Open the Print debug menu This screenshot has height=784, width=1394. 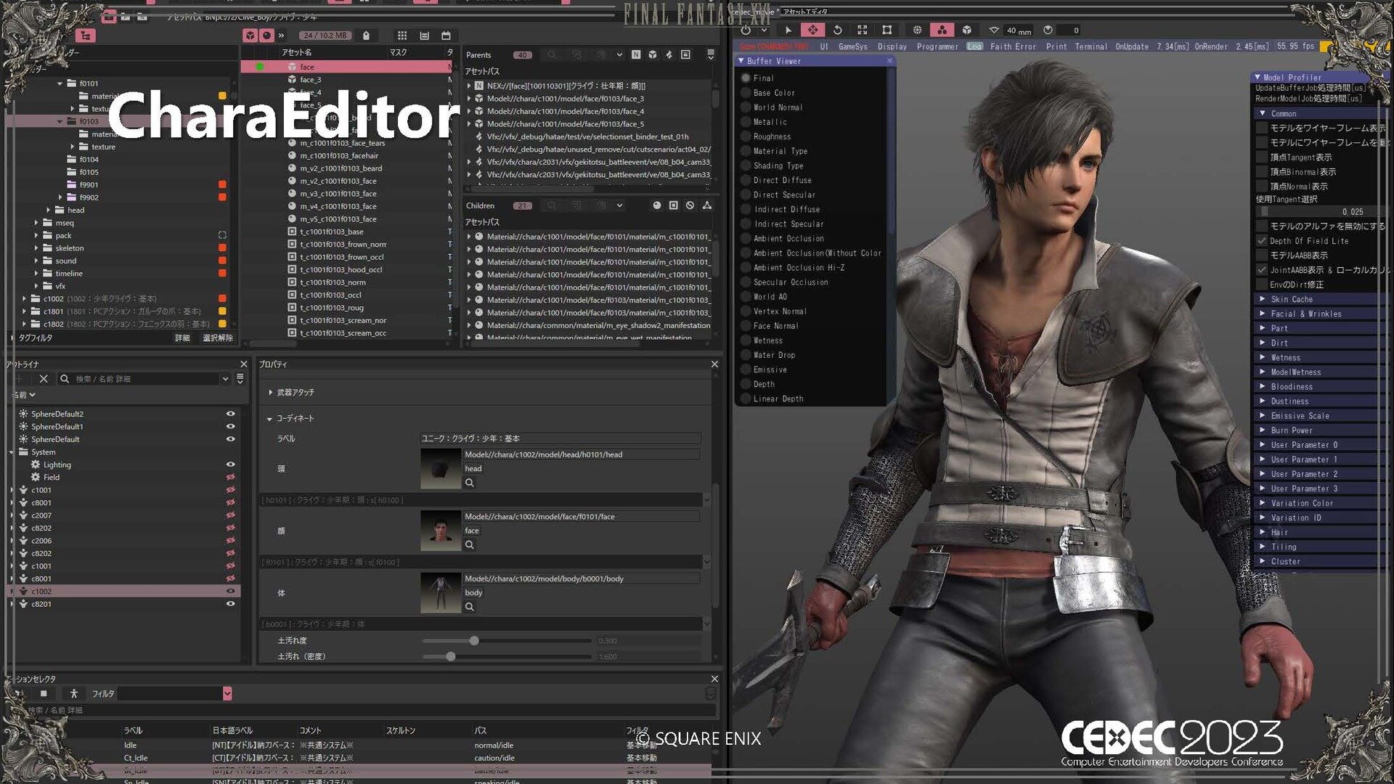1056,46
